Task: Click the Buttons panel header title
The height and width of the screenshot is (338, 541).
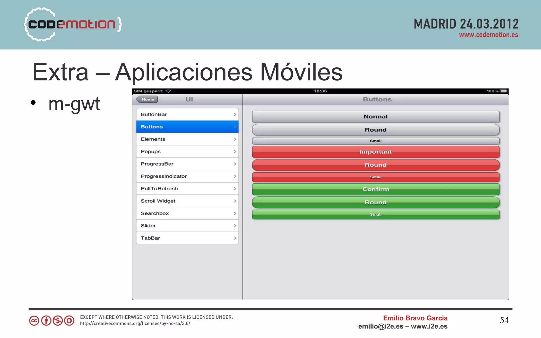Action: pyautogui.click(x=377, y=99)
